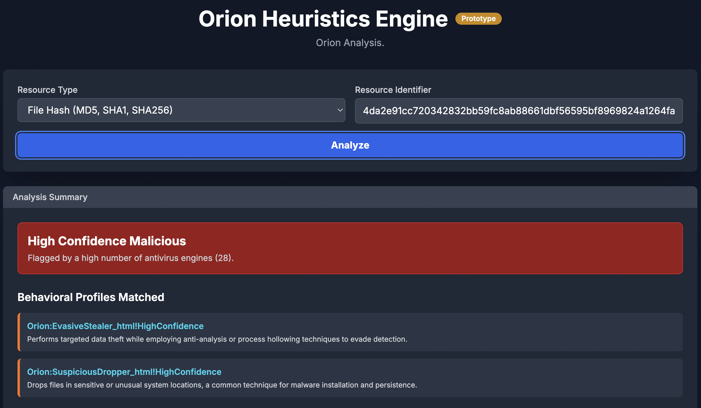Click the Resource Type dropdown chevron arrow
The image size is (701, 408).
coord(340,110)
